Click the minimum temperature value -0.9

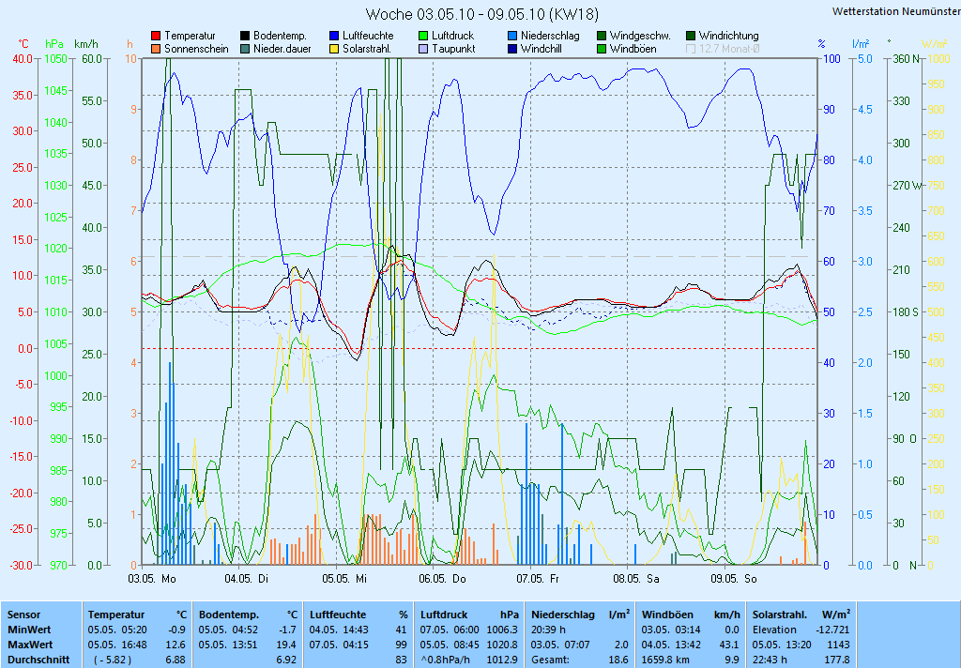pos(176,630)
